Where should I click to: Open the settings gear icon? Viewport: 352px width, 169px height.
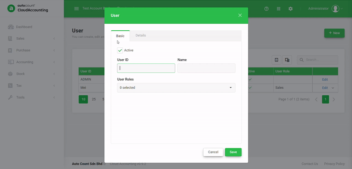pyautogui.click(x=290, y=9)
